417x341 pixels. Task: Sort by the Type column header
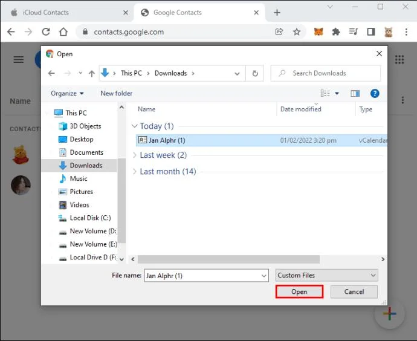coord(366,109)
